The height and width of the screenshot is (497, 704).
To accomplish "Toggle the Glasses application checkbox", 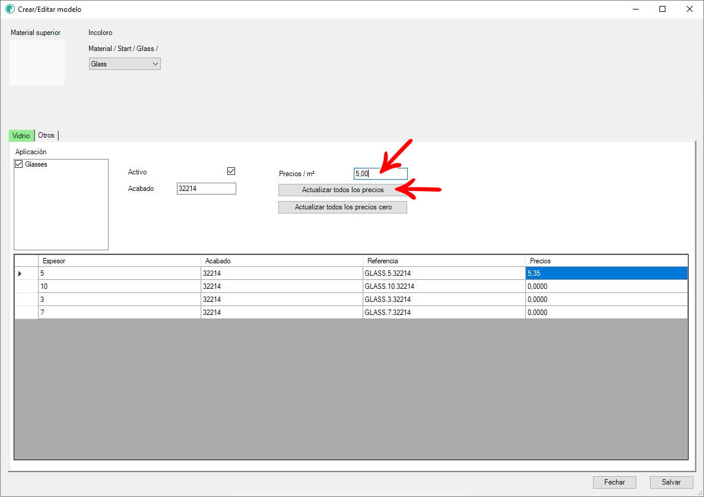I will click(19, 164).
